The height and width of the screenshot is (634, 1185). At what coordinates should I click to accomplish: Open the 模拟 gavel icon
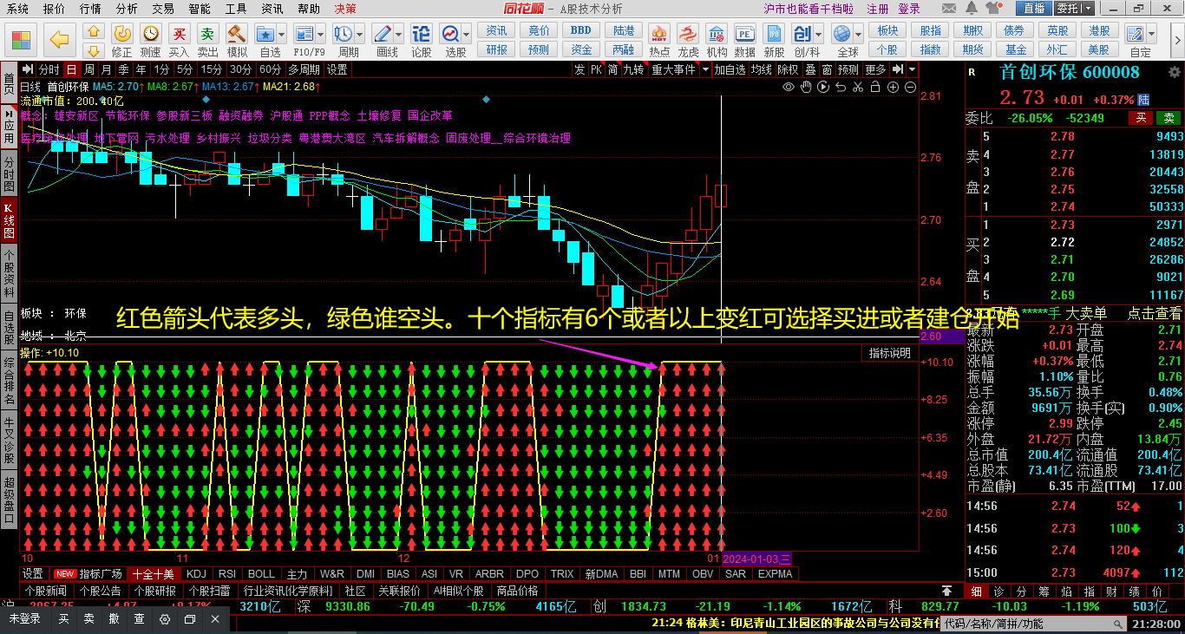pyautogui.click(x=237, y=33)
